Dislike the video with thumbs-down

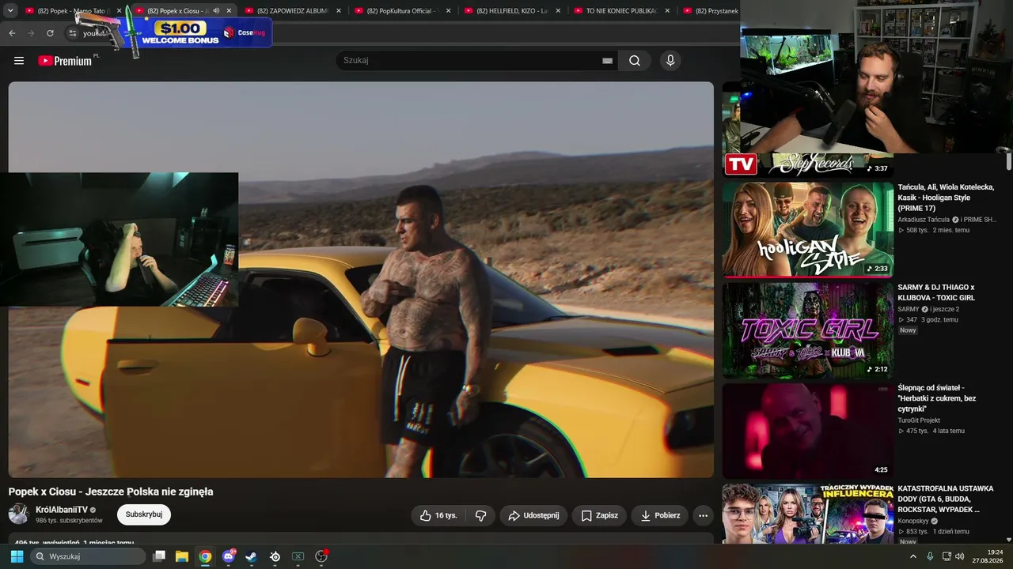pos(480,515)
